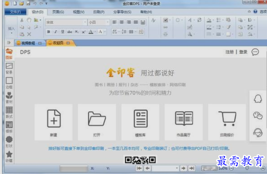This screenshot has height=174, width=267.
Task: Open the 背景 sidebar panel
Action: point(9,69)
